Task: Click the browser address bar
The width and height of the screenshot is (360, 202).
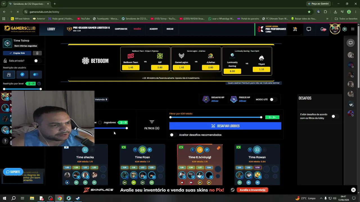Action: click(x=166, y=12)
